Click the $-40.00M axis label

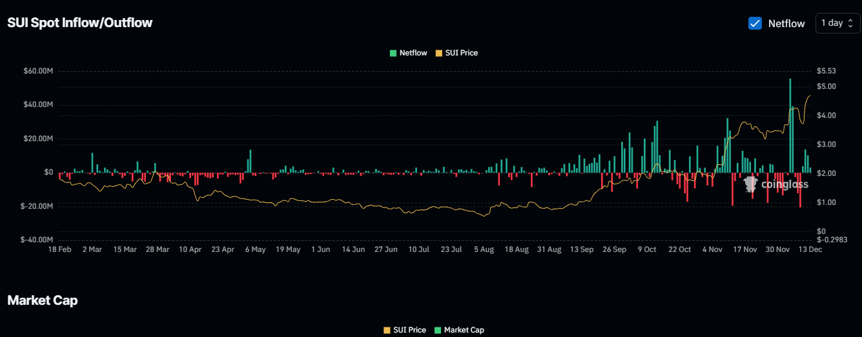(x=37, y=240)
